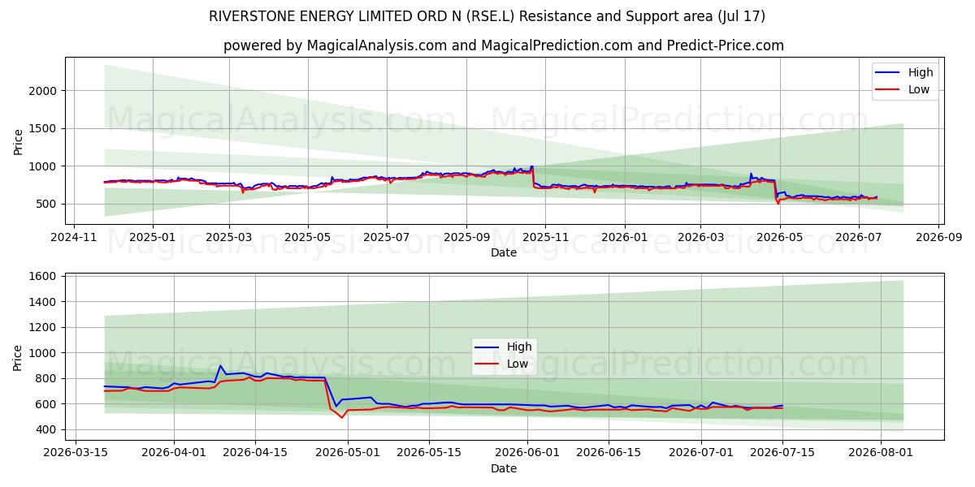Viewport: 975px width, 487px height.
Task: Click top chart y-axis value '2000'
Action: (x=44, y=91)
